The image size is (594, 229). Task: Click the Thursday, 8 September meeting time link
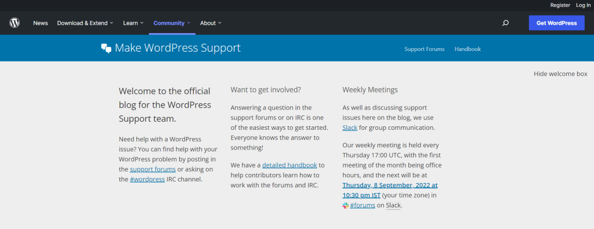tap(390, 190)
